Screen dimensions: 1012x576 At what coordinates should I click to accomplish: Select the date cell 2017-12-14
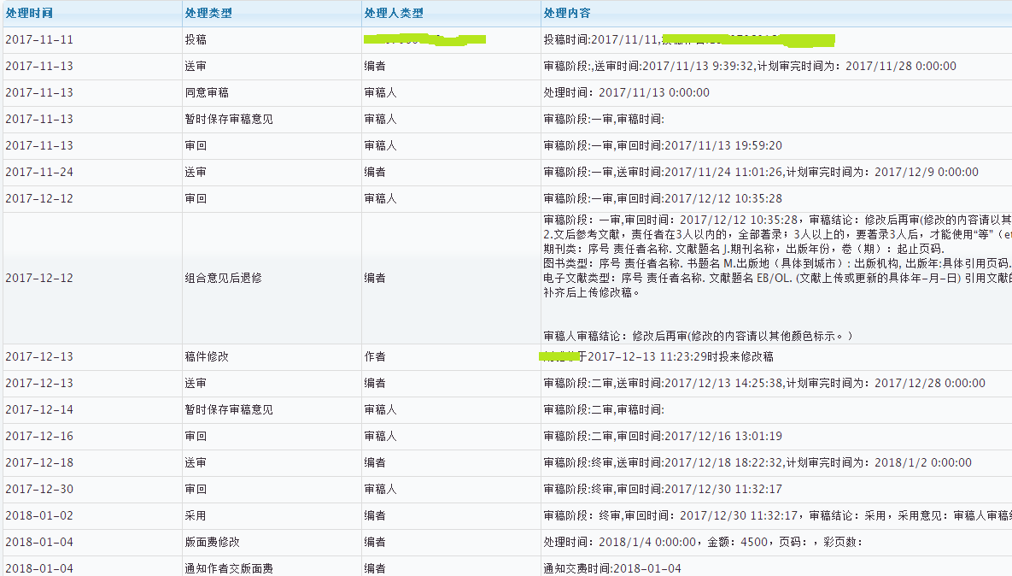pos(39,409)
